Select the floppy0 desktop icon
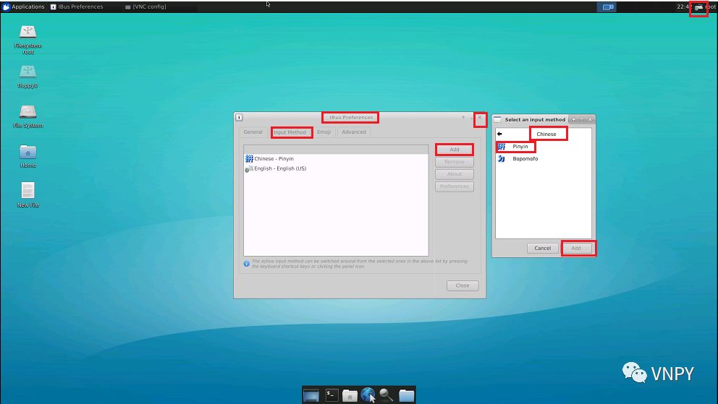718x404 pixels. tap(28, 77)
